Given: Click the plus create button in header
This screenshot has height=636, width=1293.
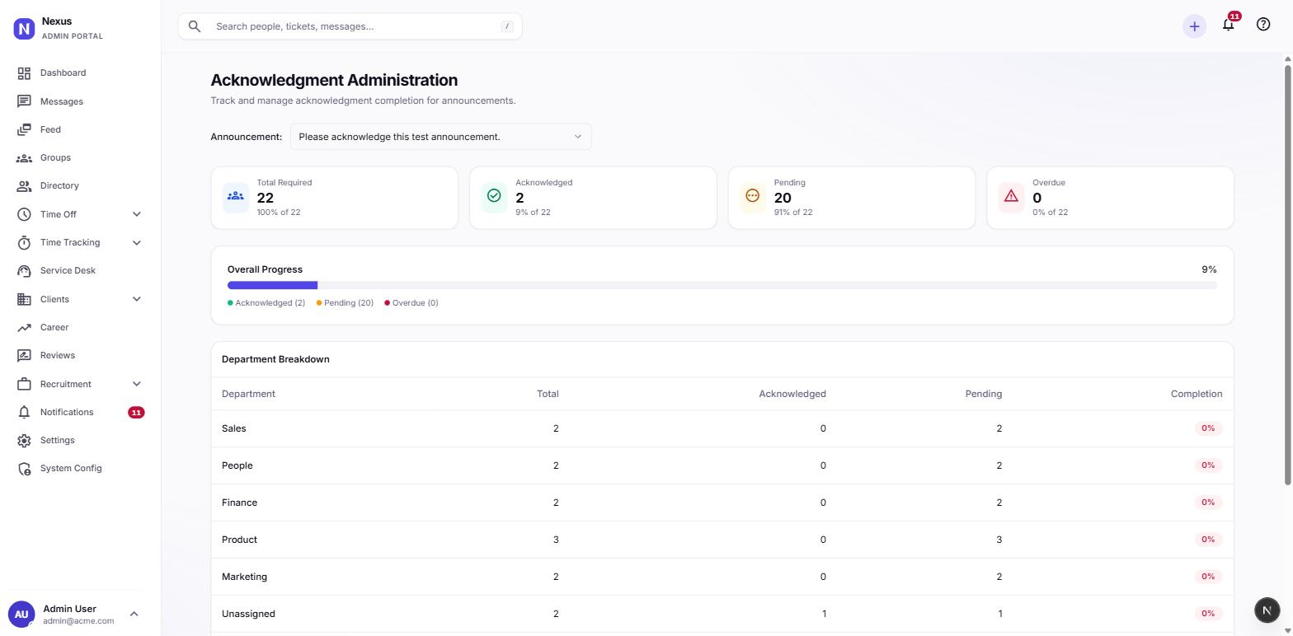Looking at the screenshot, I should [1194, 26].
